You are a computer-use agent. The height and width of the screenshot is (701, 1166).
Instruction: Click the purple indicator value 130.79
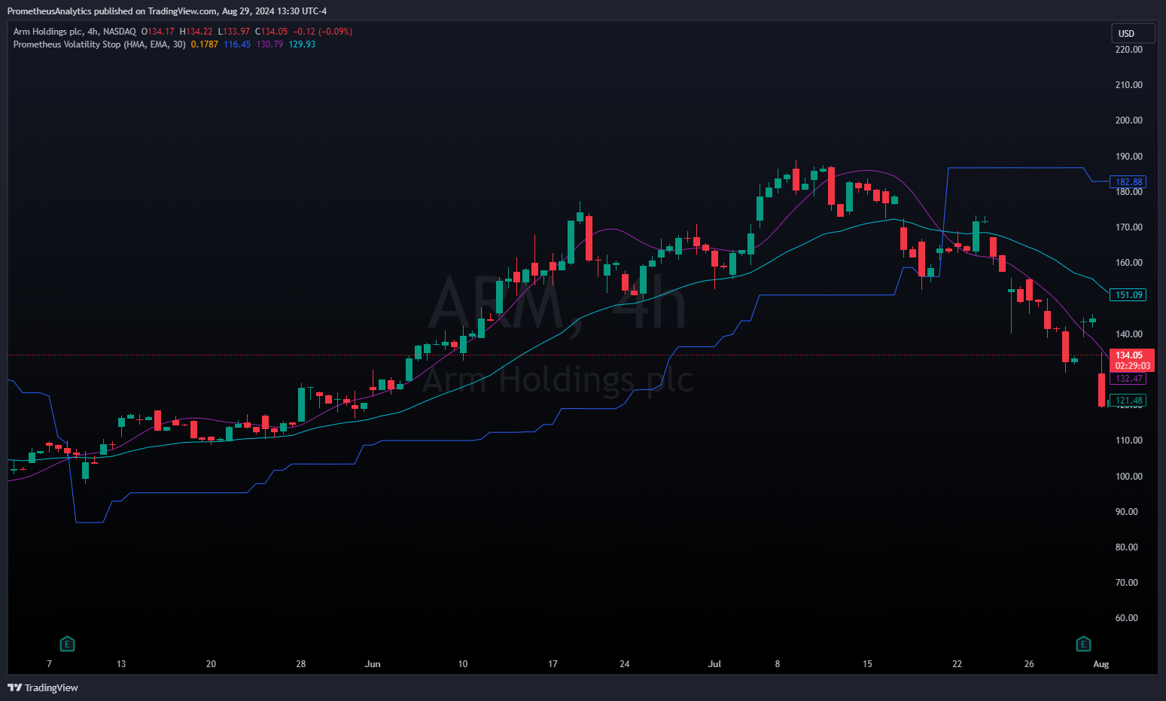pyautogui.click(x=269, y=44)
